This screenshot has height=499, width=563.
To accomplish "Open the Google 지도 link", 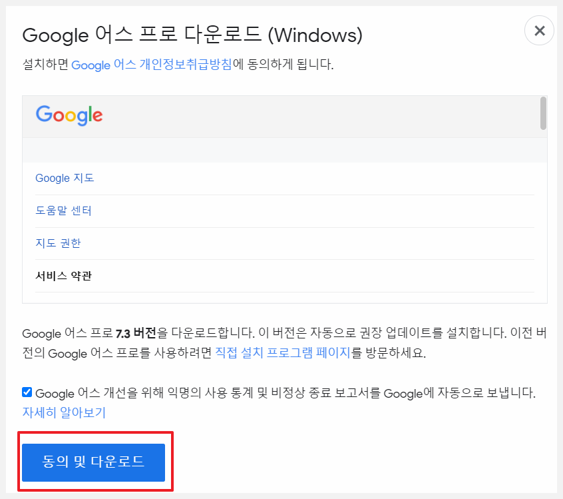I will coord(65,178).
